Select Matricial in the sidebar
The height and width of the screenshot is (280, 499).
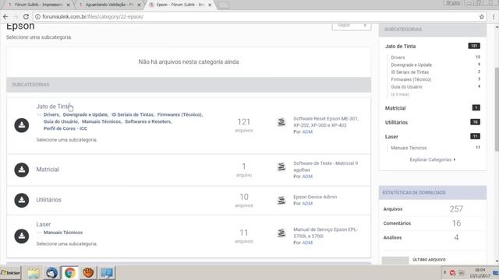395,108
